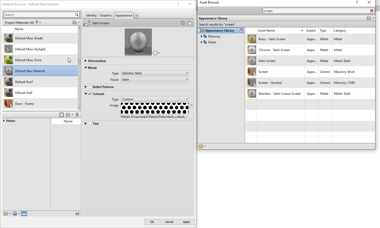380x228 pixels.
Task: Click the add asset plus tab
Action: pyautogui.click(x=136, y=15)
